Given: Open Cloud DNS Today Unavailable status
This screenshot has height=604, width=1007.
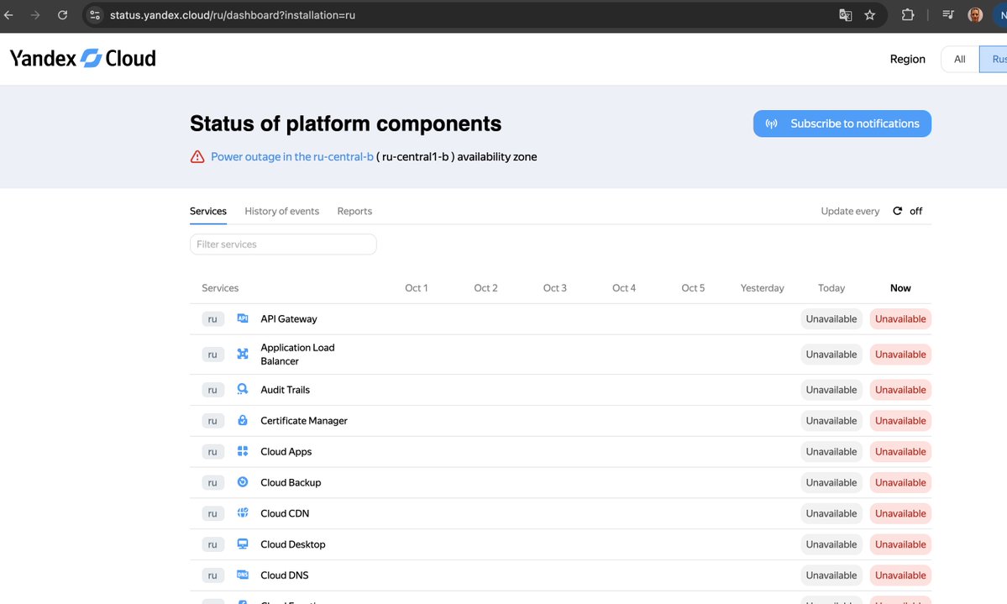Looking at the screenshot, I should [831, 575].
